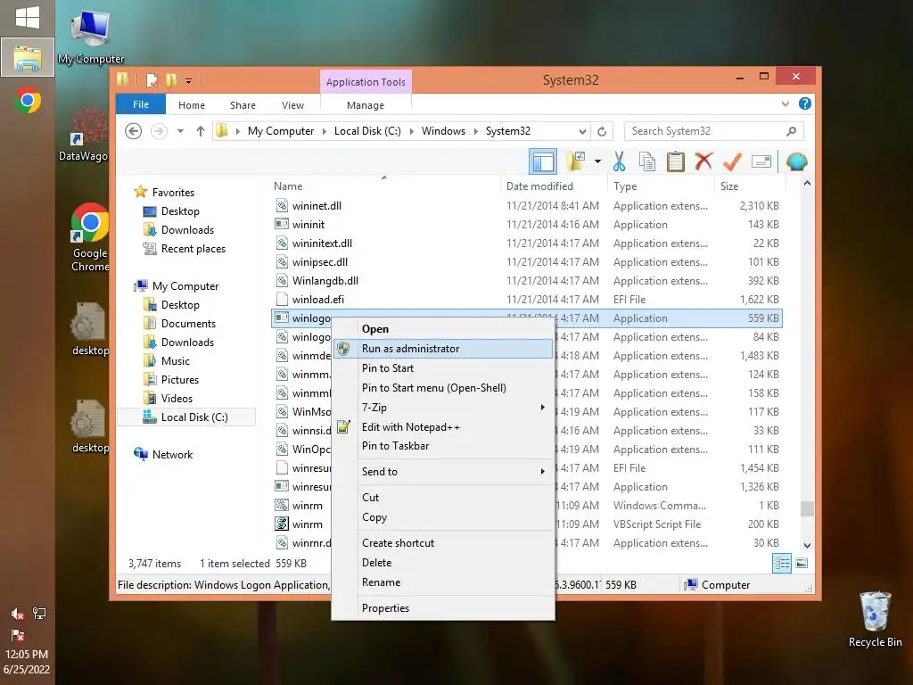Copy using the toolbar copy icon
This screenshot has width=913, height=685.
coord(647,162)
